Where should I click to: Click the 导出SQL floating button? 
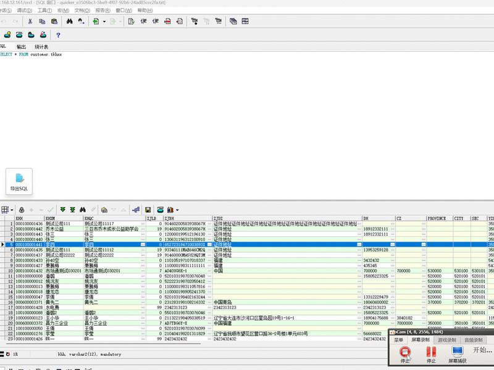tap(19, 181)
